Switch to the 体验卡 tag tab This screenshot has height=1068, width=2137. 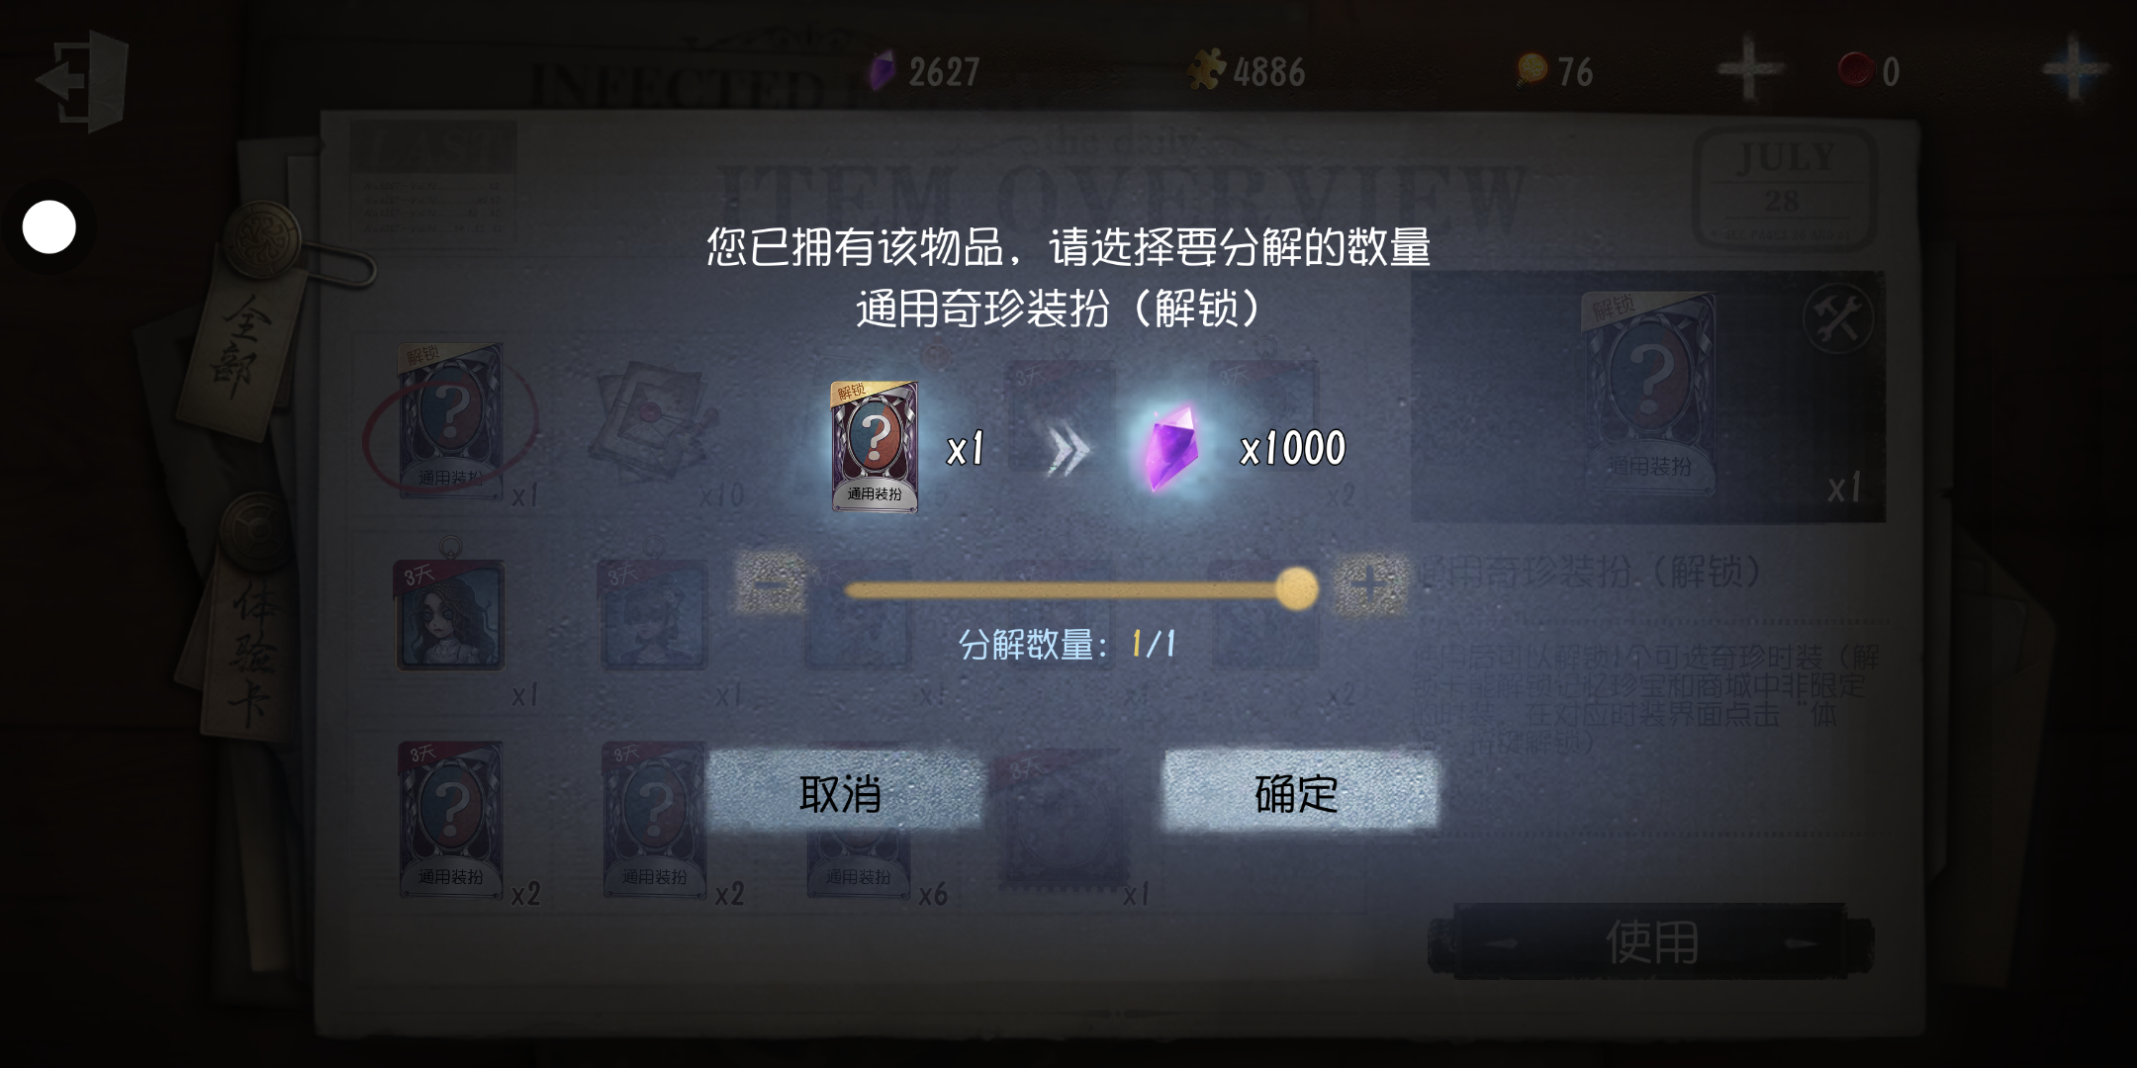[x=247, y=643]
